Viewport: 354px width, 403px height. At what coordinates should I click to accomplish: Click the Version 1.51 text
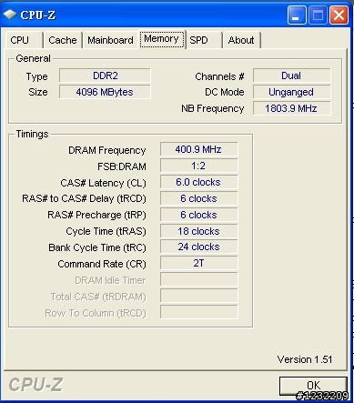pyautogui.click(x=305, y=359)
